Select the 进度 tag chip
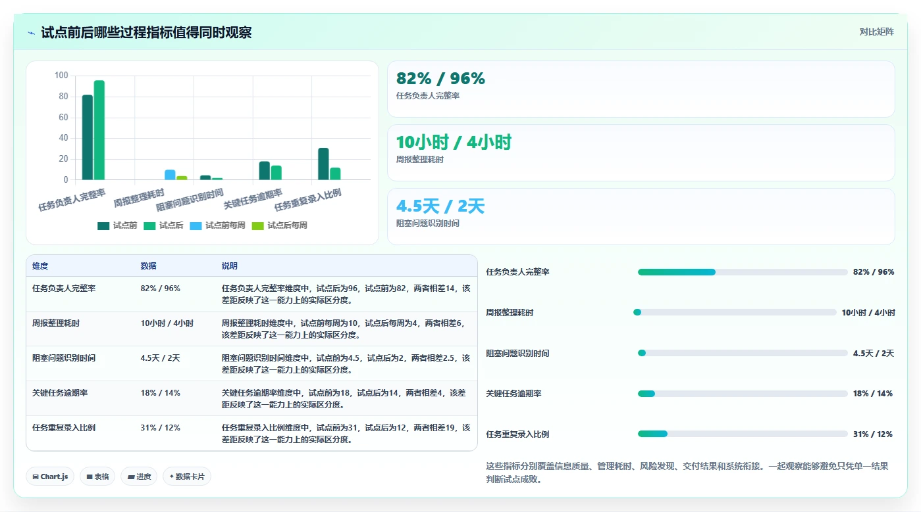Image resolution: width=921 pixels, height=512 pixels. pyautogui.click(x=139, y=477)
